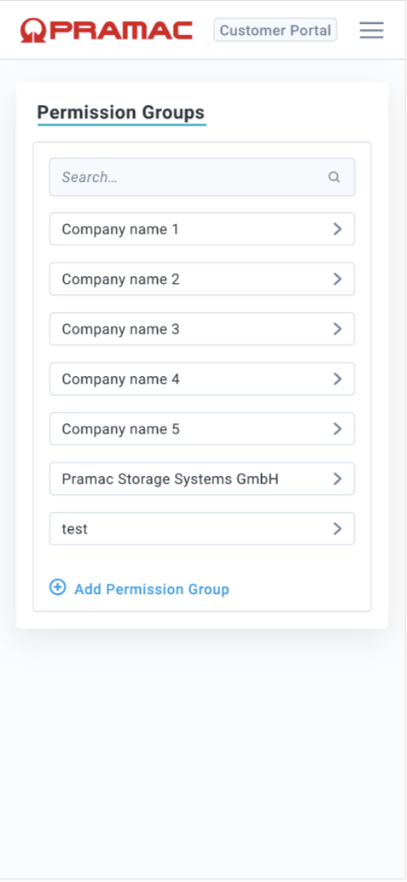407x882 pixels.
Task: Click the plus circle icon
Action: pyautogui.click(x=57, y=587)
